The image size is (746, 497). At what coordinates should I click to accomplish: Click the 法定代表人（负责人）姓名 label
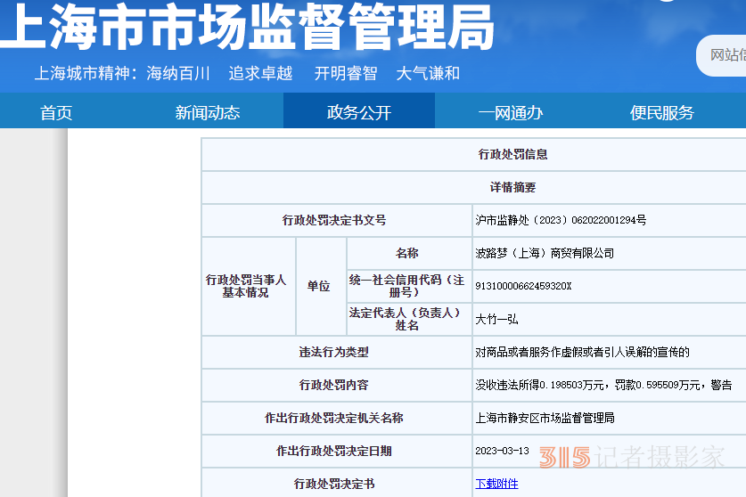click(406, 319)
